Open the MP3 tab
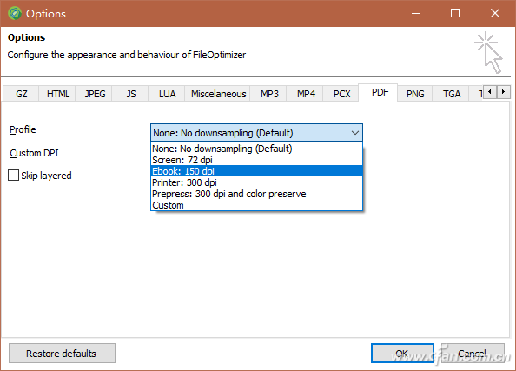 269,94
